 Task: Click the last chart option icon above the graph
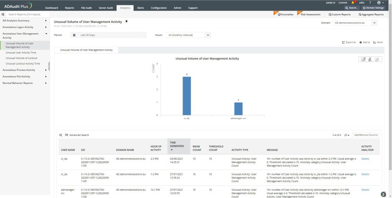[377, 59]
